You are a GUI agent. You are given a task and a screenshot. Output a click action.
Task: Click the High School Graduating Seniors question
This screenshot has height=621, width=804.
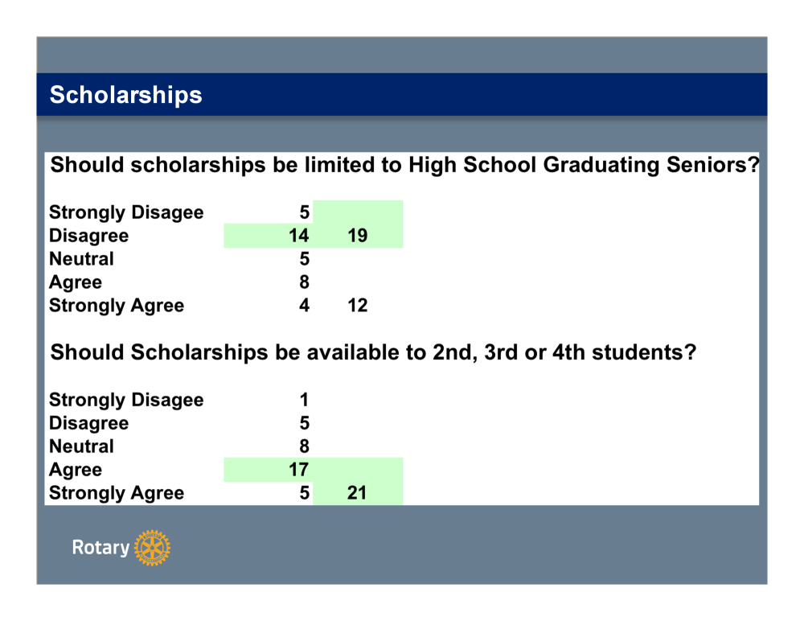(x=404, y=165)
